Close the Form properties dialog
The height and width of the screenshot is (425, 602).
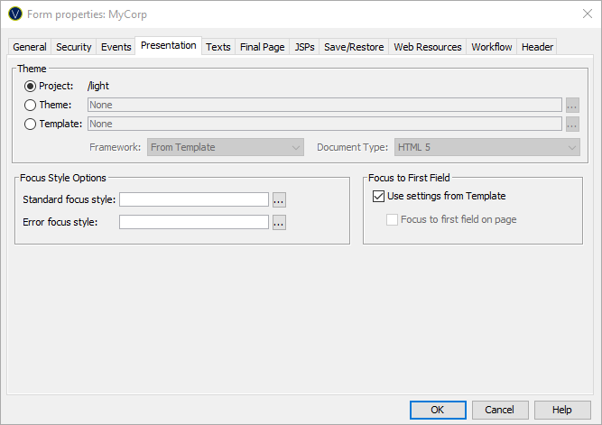580,14
